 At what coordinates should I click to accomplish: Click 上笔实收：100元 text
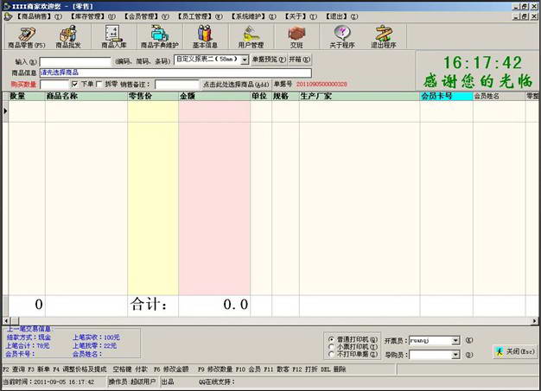pos(96,337)
